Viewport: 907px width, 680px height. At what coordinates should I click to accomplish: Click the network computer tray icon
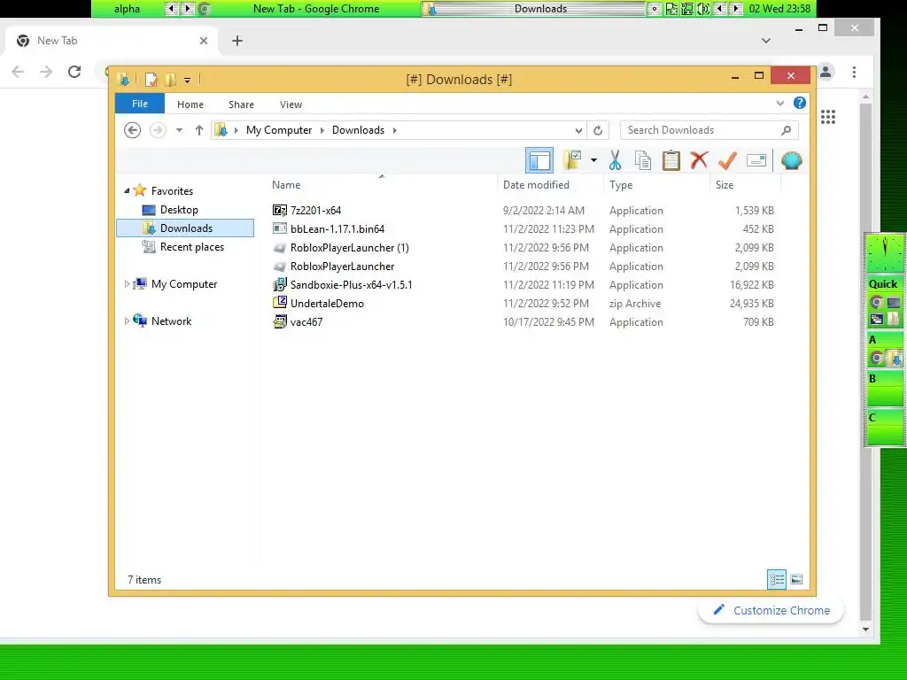(x=687, y=9)
